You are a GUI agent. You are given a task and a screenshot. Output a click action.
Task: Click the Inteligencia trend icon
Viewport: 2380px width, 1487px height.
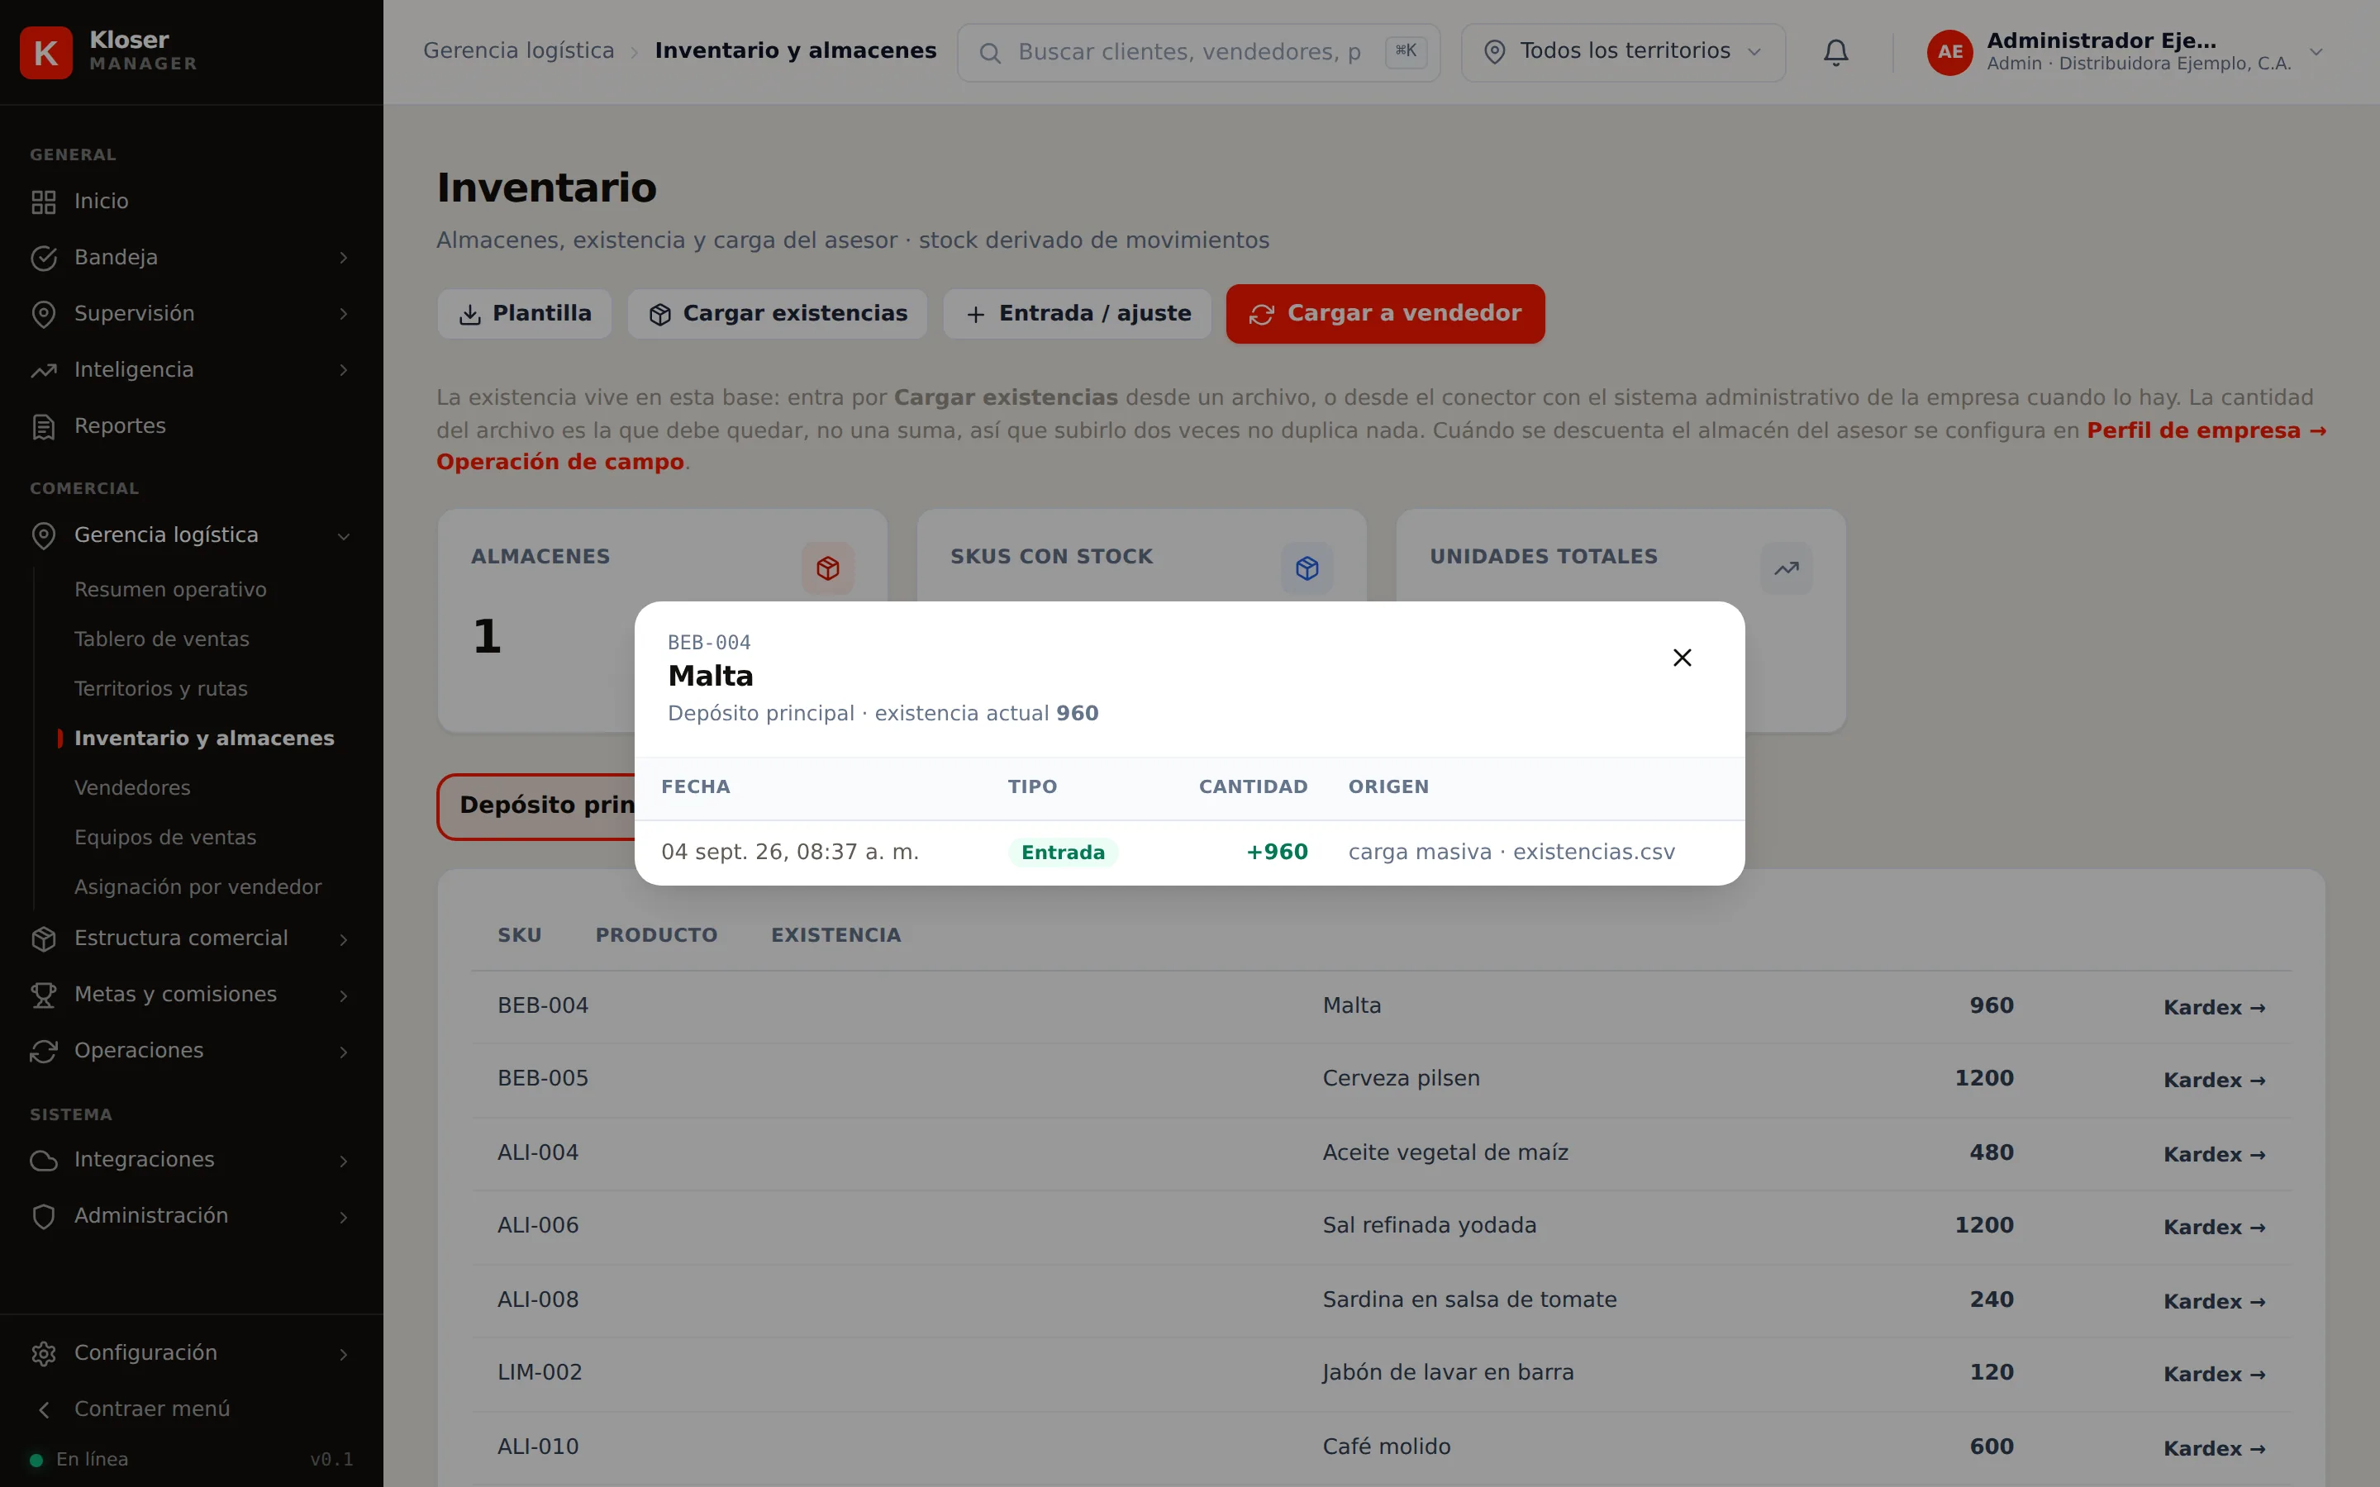click(x=43, y=370)
